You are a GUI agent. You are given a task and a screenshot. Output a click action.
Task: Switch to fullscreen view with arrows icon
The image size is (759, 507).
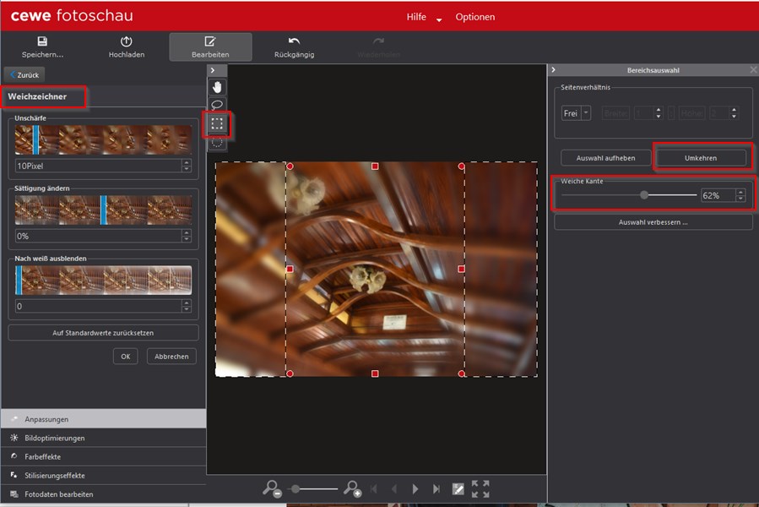(480, 488)
